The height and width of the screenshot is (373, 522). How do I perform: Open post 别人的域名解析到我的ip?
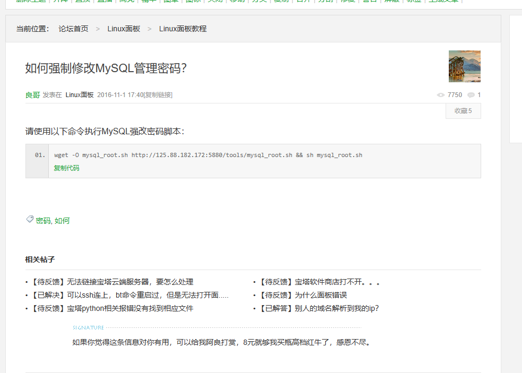pos(336,308)
